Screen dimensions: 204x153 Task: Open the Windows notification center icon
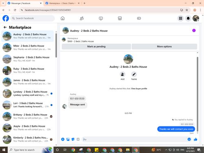pyautogui.click(x=199, y=150)
